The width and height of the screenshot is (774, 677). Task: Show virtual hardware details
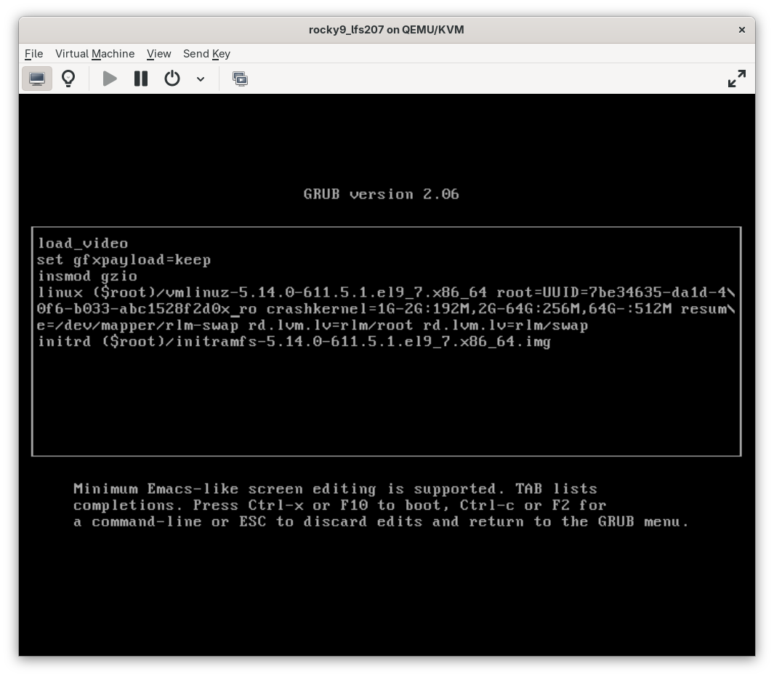(68, 78)
